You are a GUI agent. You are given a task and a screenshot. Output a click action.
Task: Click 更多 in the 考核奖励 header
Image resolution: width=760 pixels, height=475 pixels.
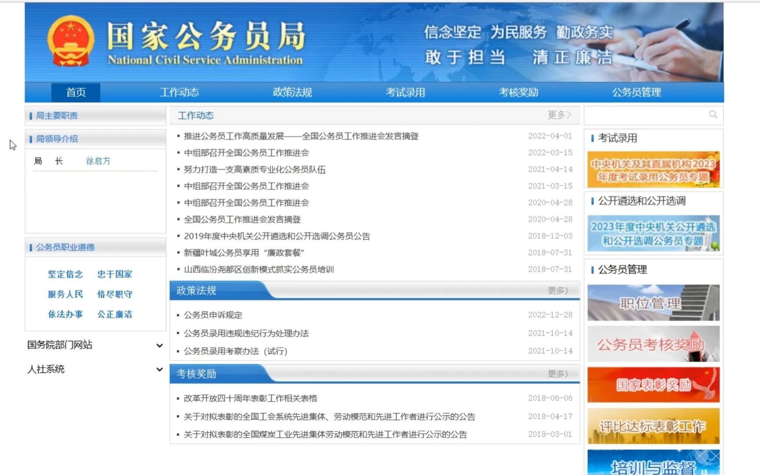pyautogui.click(x=558, y=374)
